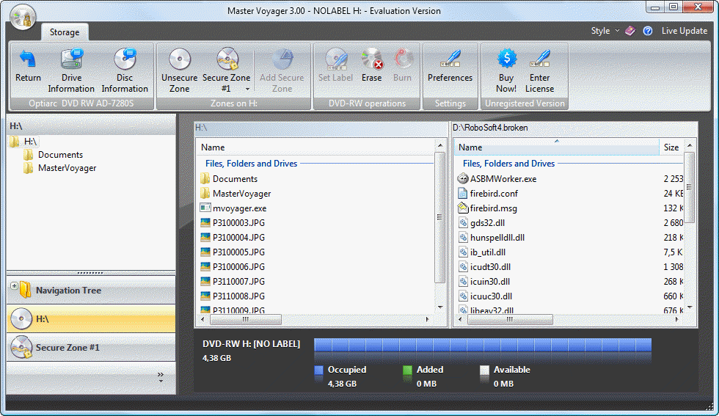Click right pane horizontal scrollbar left arrow

point(461,319)
